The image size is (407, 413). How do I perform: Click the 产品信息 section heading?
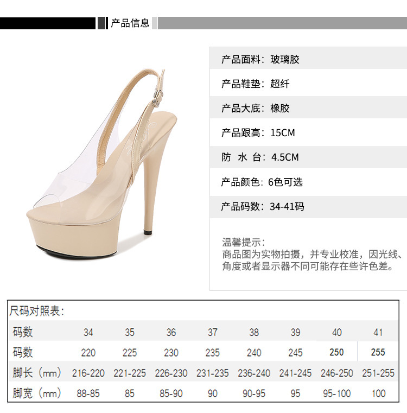pos(130,23)
